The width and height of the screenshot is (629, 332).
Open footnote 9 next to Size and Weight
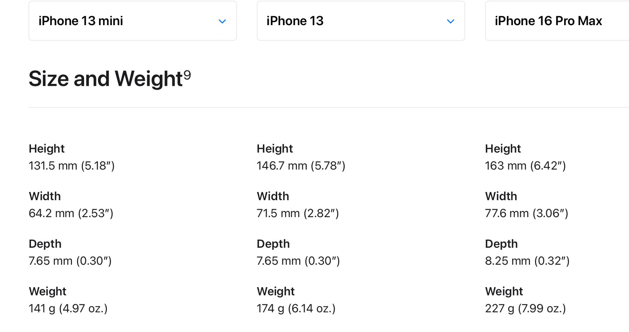tap(187, 75)
